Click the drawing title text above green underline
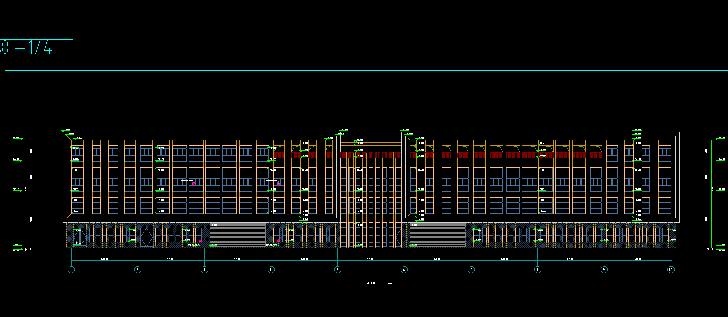 [x=370, y=283]
